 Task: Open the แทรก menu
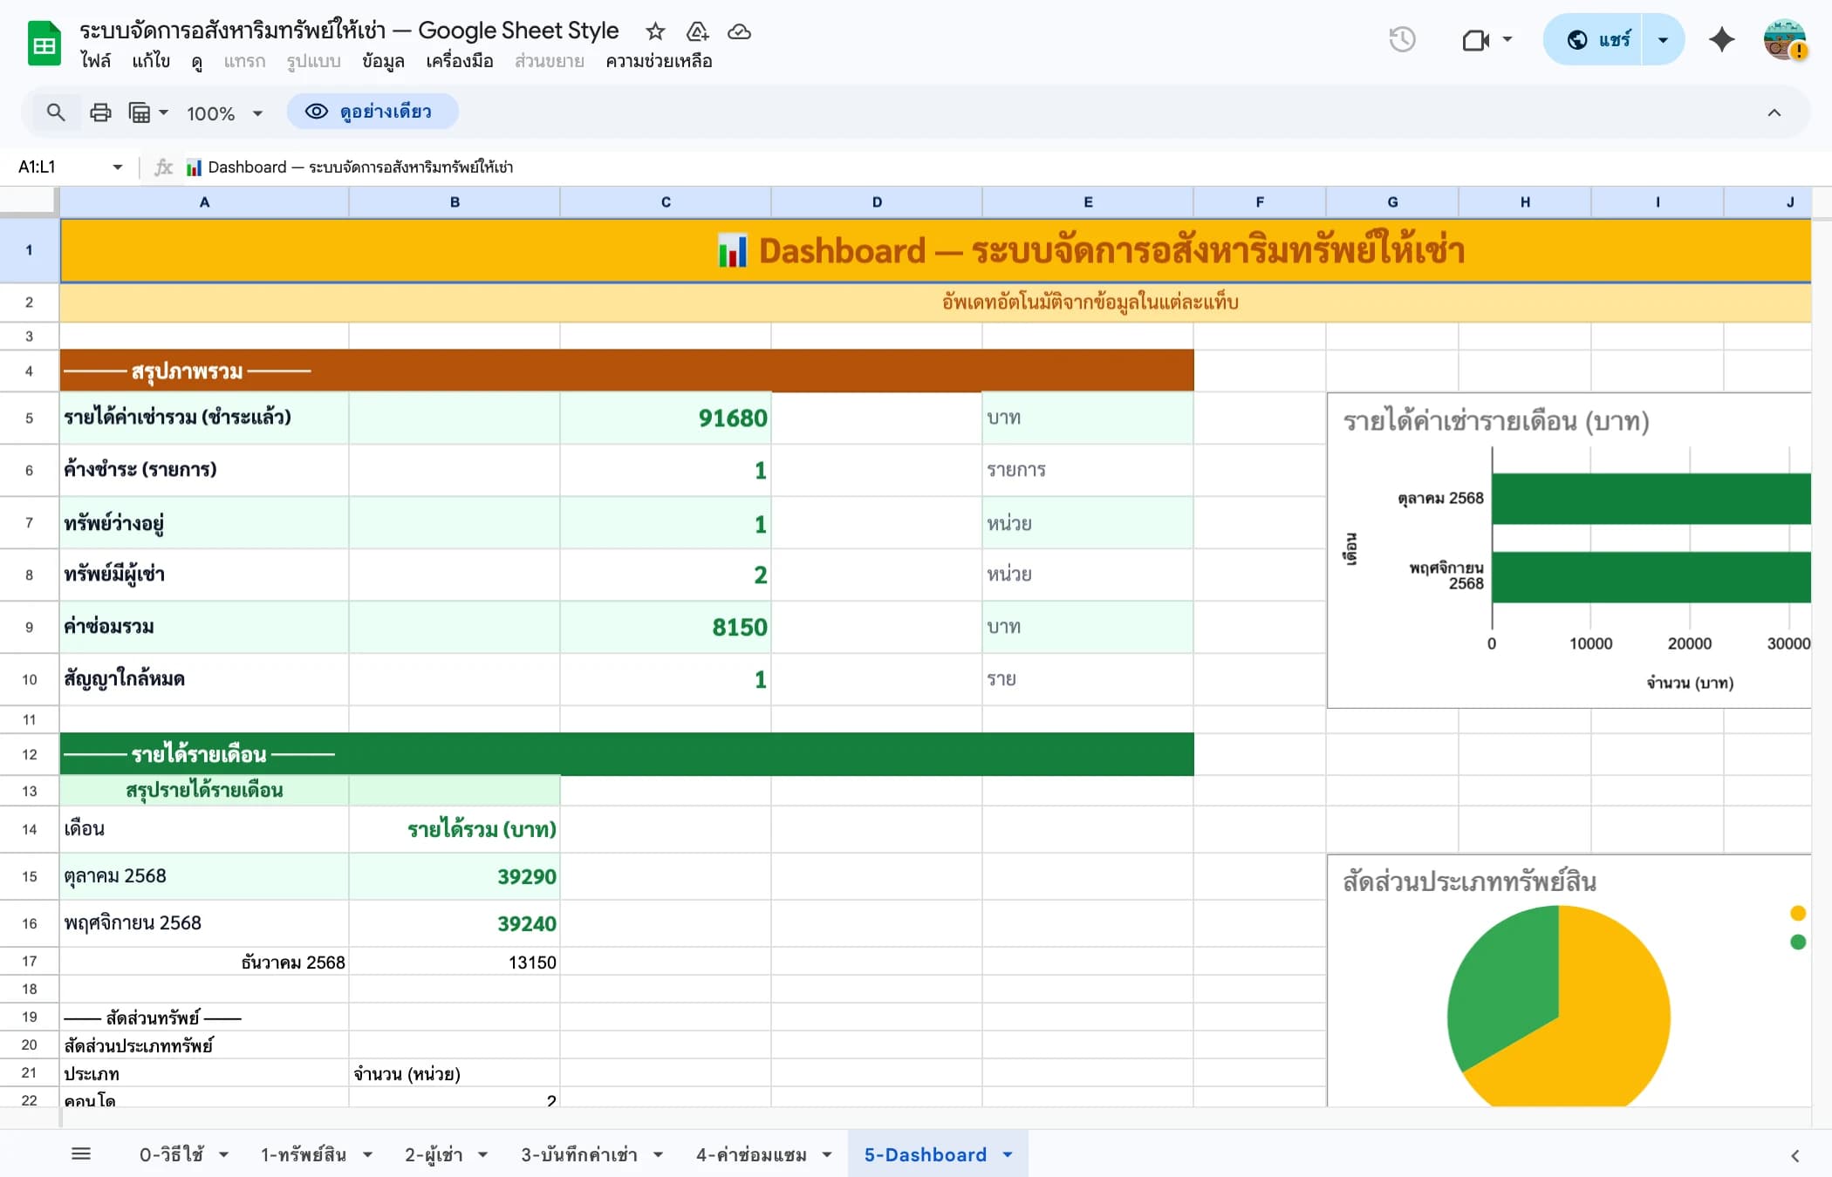point(244,61)
